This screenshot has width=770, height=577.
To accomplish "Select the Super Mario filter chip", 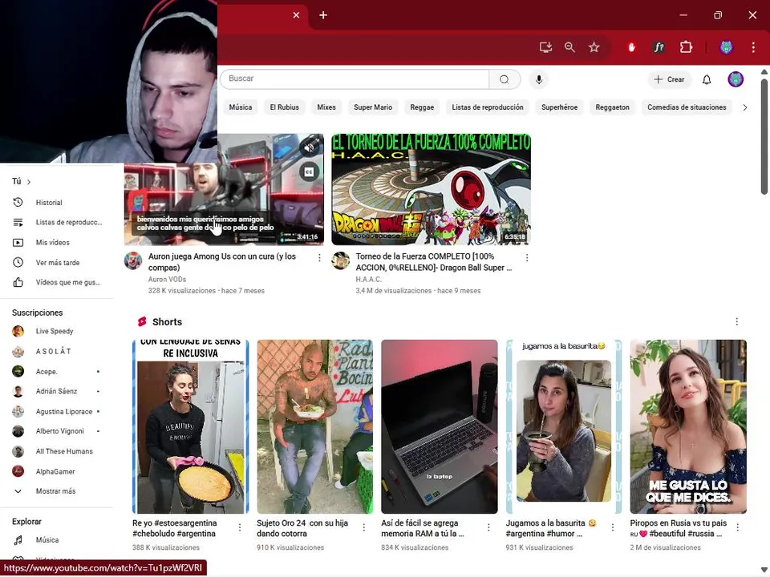I will point(373,107).
